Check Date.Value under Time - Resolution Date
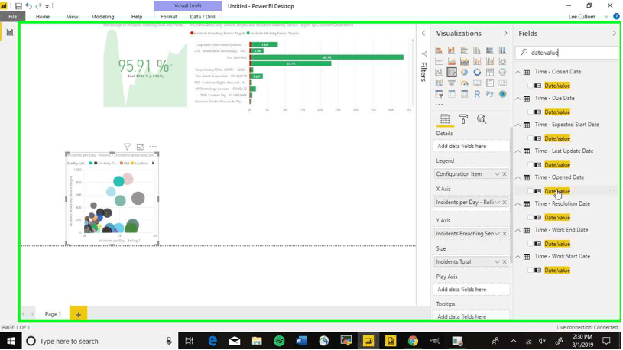The image size is (623, 350). (x=531, y=217)
